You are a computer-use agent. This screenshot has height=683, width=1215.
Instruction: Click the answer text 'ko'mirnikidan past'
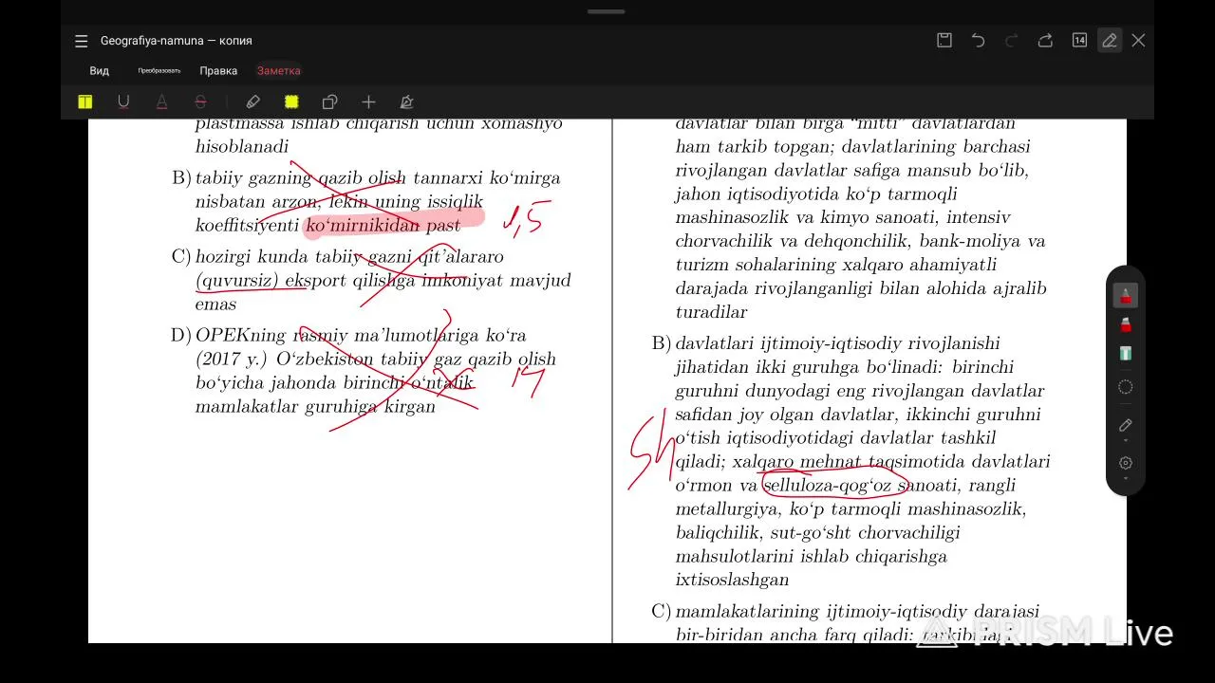383,226
